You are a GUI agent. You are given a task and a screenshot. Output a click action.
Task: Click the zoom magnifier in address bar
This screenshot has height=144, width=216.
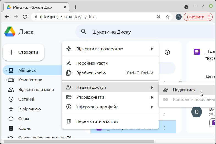(x=159, y=17)
